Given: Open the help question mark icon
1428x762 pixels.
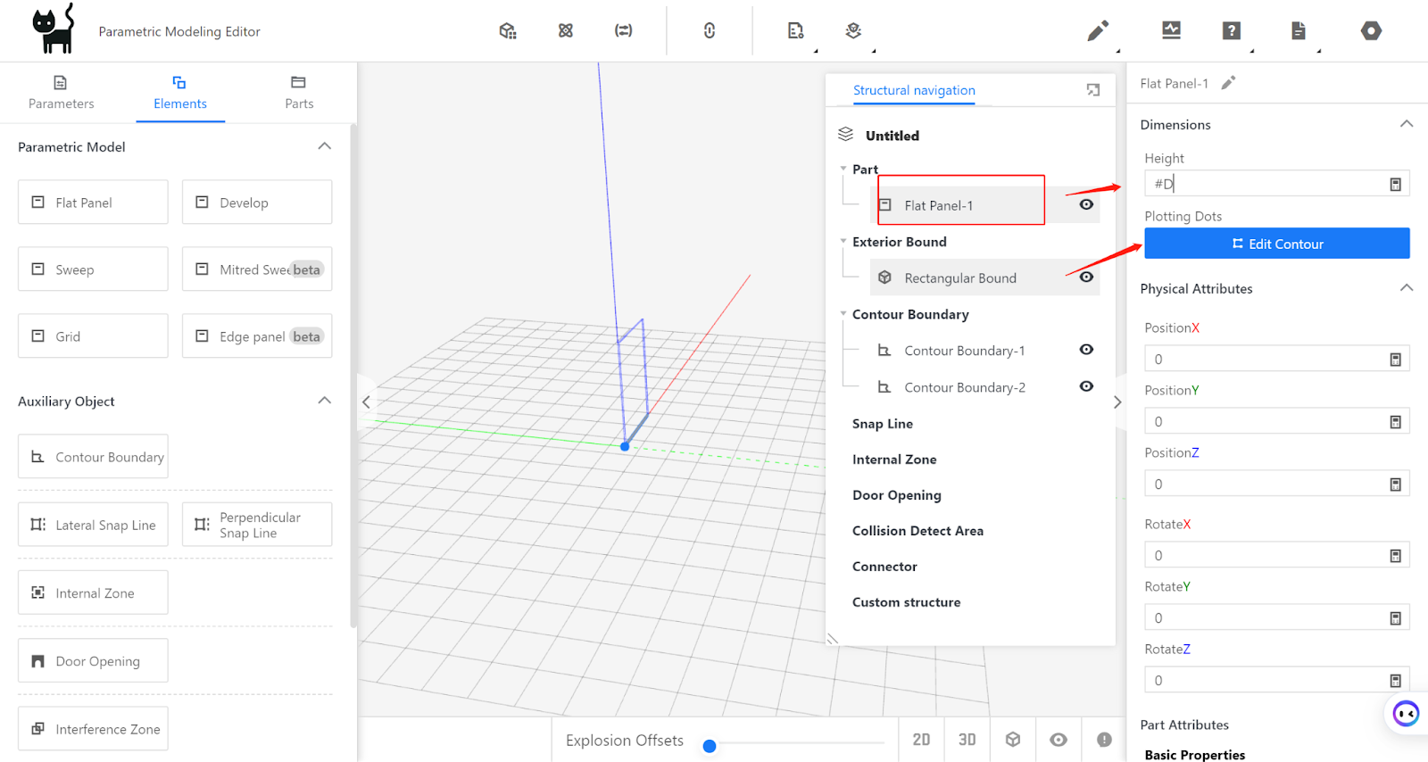Looking at the screenshot, I should click(1231, 31).
